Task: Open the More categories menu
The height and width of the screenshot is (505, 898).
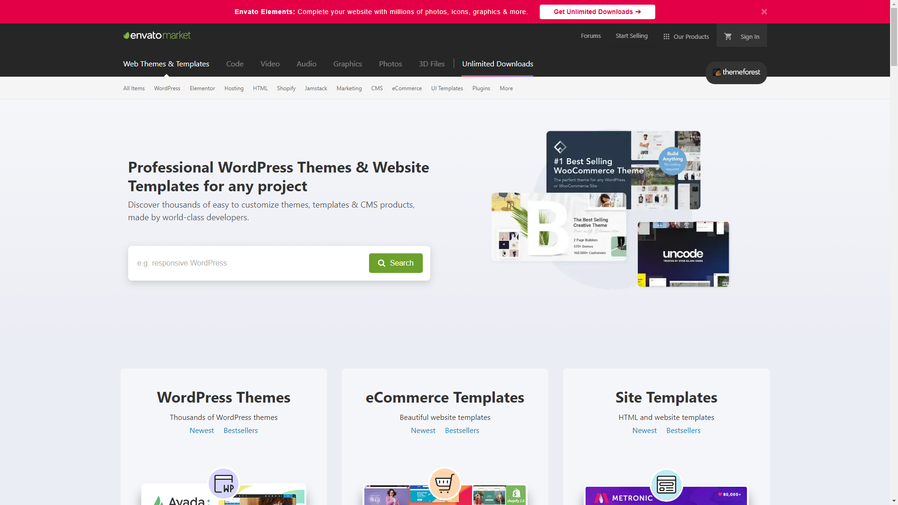Action: coord(506,88)
